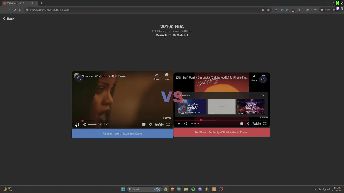The height and width of the screenshot is (193, 344).
Task: Click the browser back arrow
Action: 3,10
